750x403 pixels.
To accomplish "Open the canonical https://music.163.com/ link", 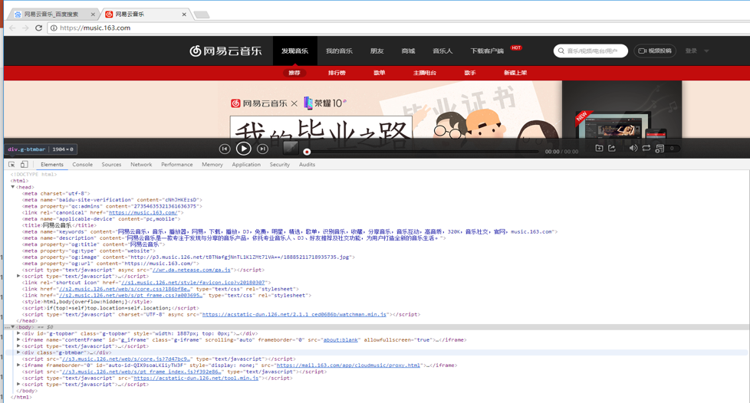I will pyautogui.click(x=143, y=213).
